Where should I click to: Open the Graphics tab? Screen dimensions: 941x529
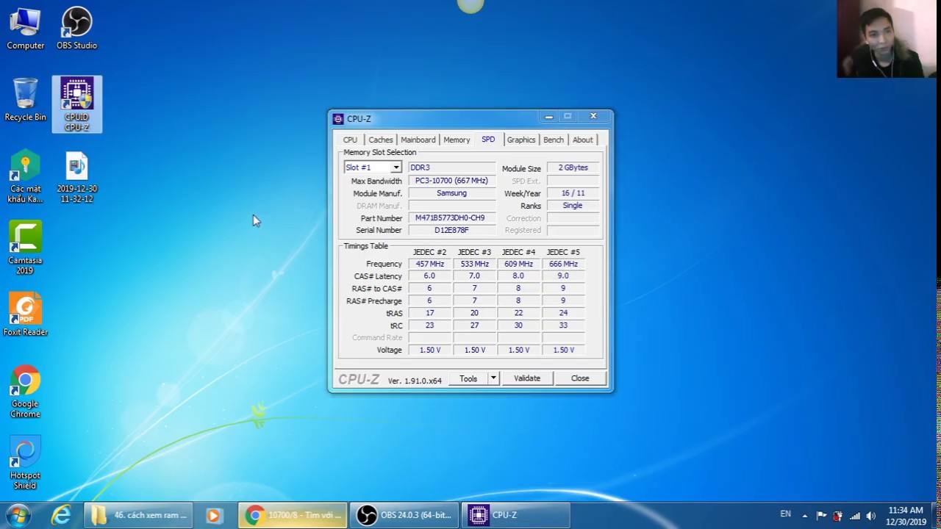[521, 140]
